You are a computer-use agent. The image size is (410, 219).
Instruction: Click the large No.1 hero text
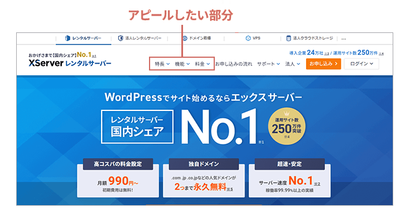pos(219,127)
